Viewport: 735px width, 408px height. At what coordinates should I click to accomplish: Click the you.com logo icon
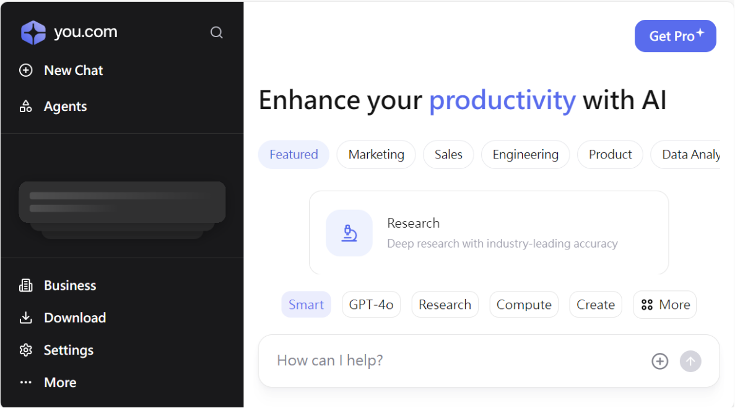pyautogui.click(x=33, y=33)
